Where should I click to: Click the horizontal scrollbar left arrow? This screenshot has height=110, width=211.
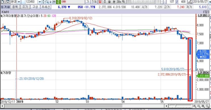(2, 106)
